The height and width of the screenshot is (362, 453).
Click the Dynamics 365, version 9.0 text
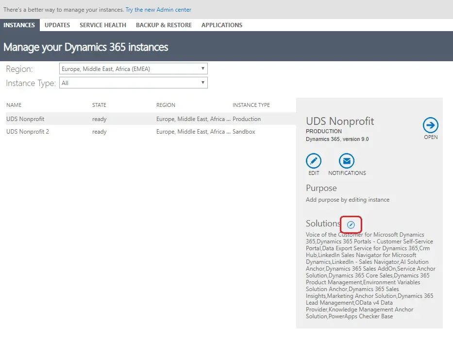337,139
